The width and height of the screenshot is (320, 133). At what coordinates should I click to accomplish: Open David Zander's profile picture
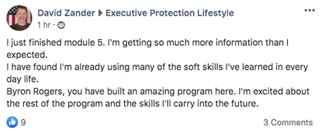(x=19, y=18)
